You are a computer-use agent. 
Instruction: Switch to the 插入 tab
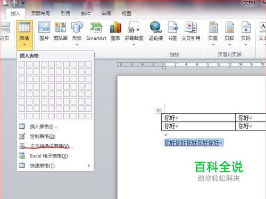tap(15, 13)
